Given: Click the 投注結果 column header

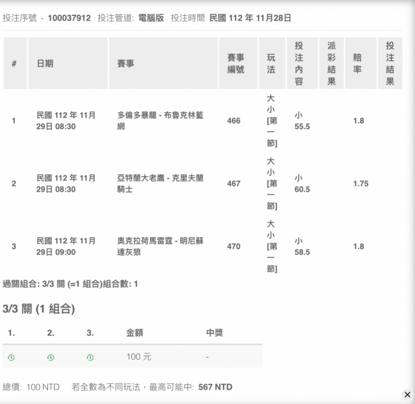Looking at the screenshot, I should (x=390, y=63).
